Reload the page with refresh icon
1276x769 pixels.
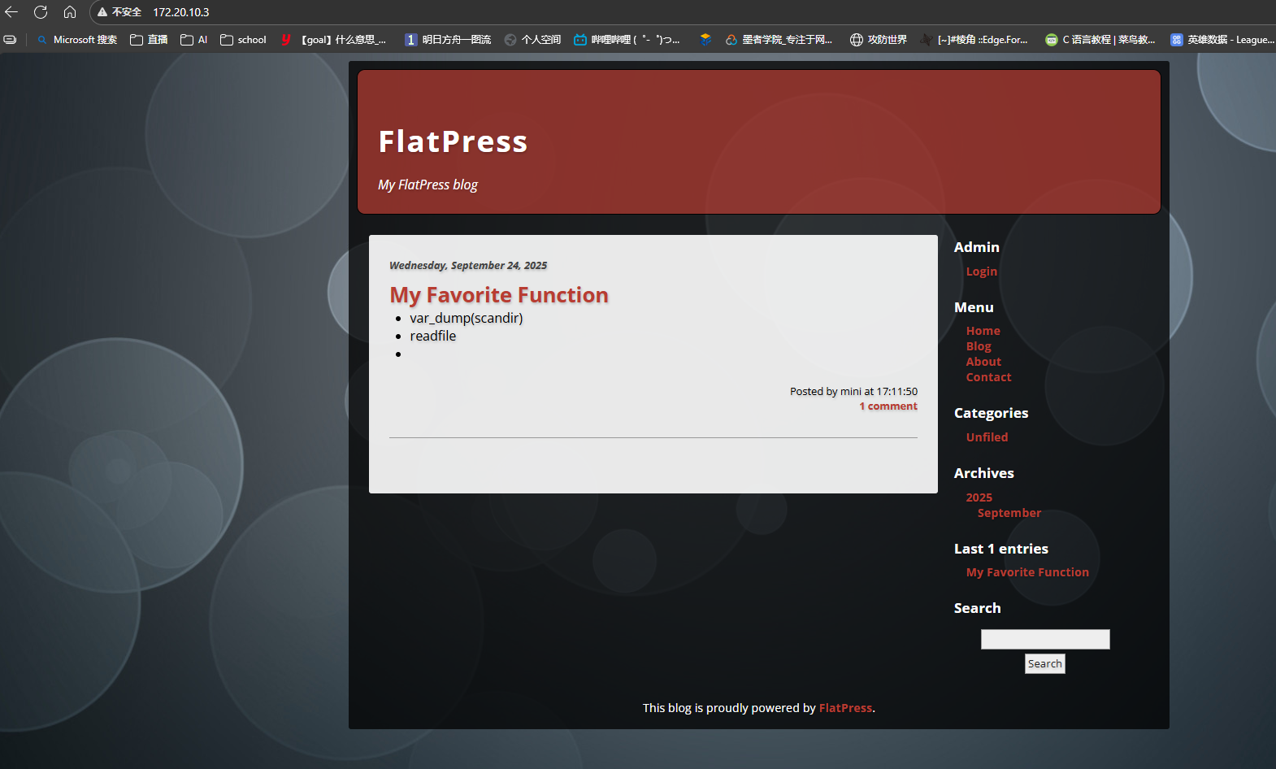coord(41,12)
